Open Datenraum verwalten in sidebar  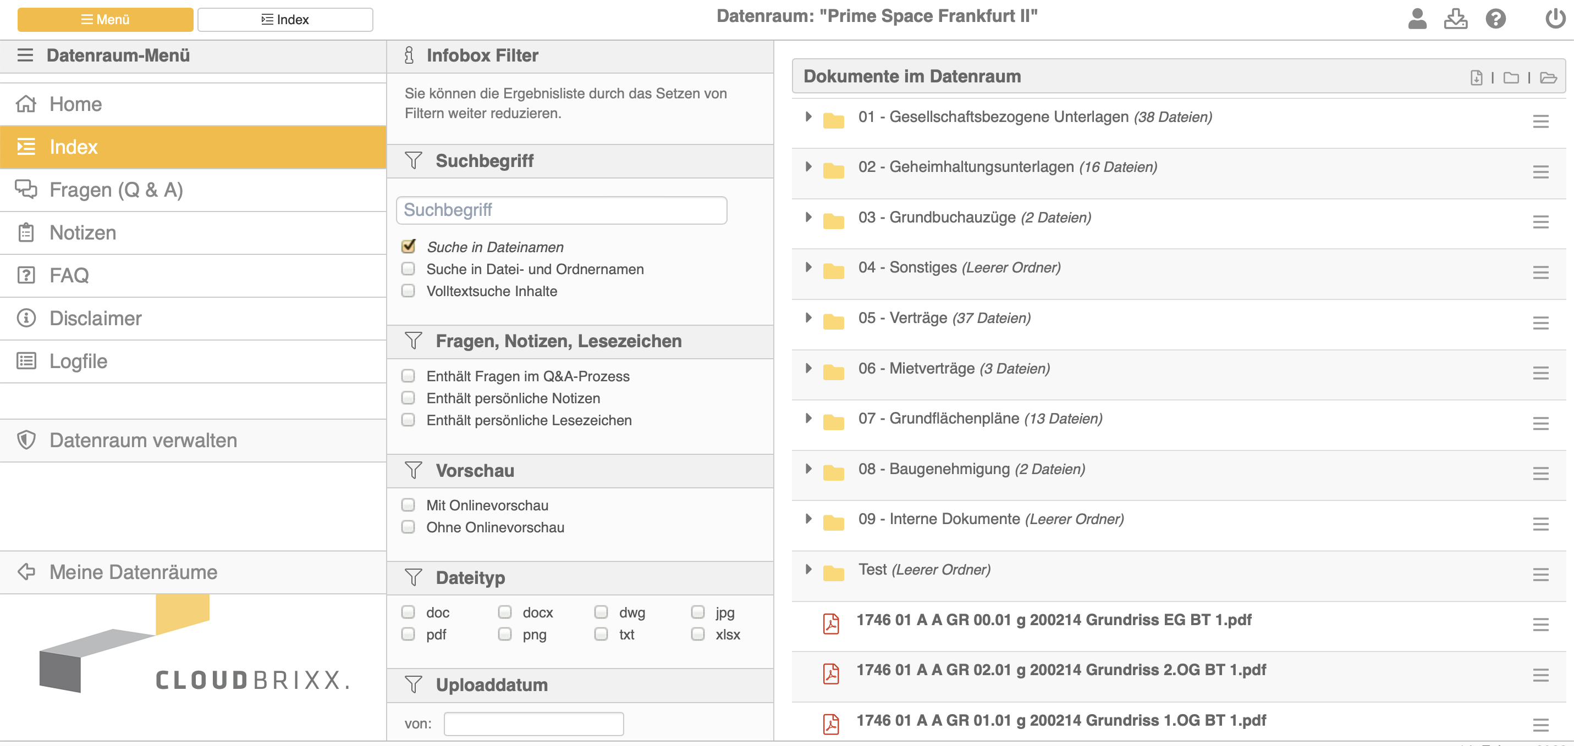143,440
